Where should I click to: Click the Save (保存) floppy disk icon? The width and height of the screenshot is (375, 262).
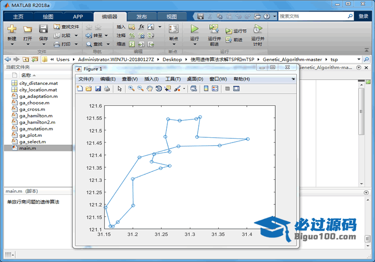tap(44, 29)
